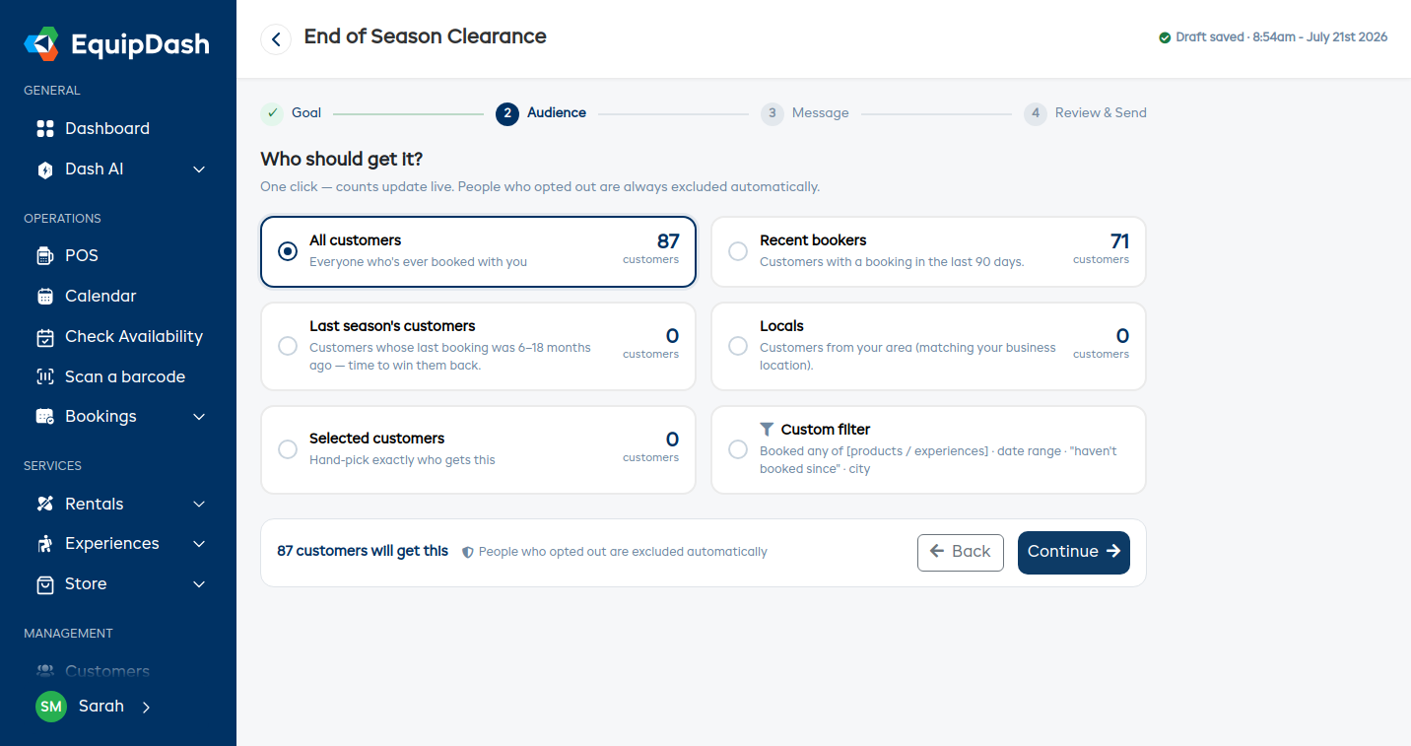Screen dimensions: 1411x746
Task: Click the Check Availability calendar-check icon
Action: 44,337
